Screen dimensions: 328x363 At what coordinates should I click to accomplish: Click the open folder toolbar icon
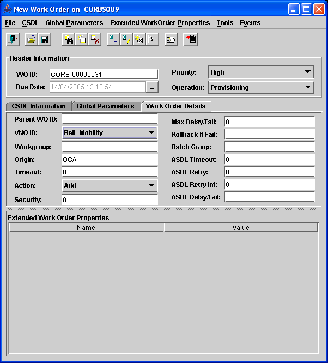(32, 40)
